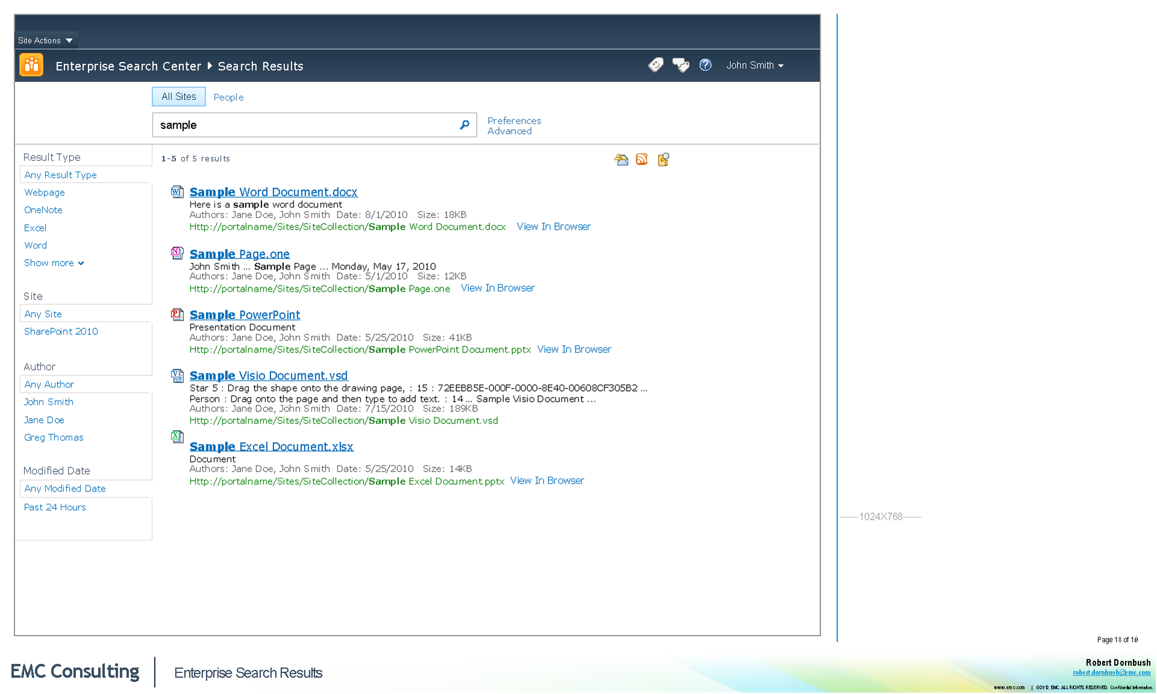
Task: Open the Site Actions dropdown menu
Action: point(45,40)
